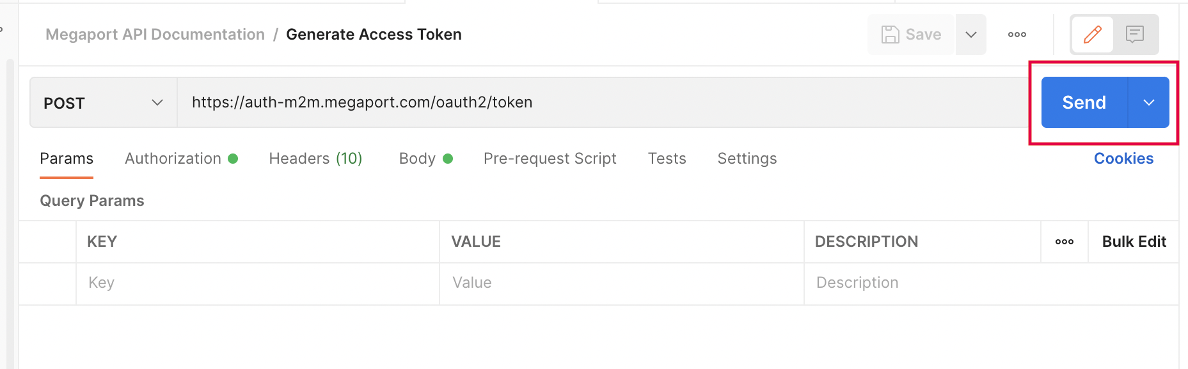Open the Cookies manager
Image resolution: width=1188 pixels, height=369 pixels.
click(x=1123, y=158)
